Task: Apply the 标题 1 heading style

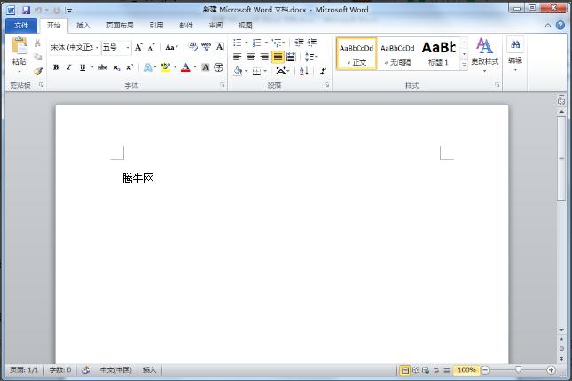Action: 439,53
